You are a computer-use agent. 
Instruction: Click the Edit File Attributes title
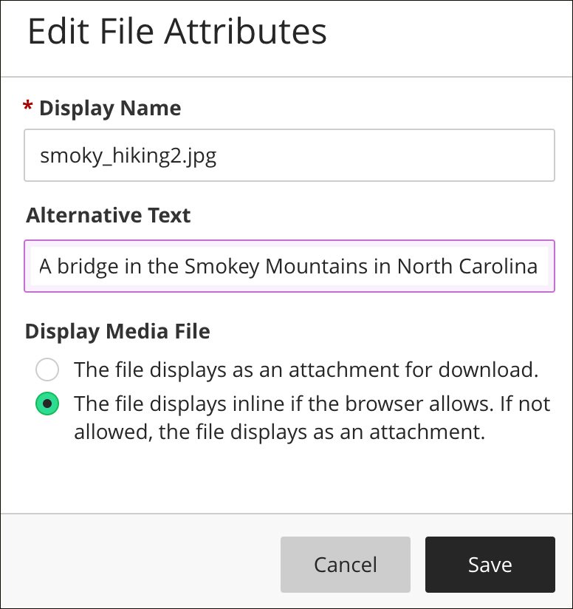tap(177, 32)
